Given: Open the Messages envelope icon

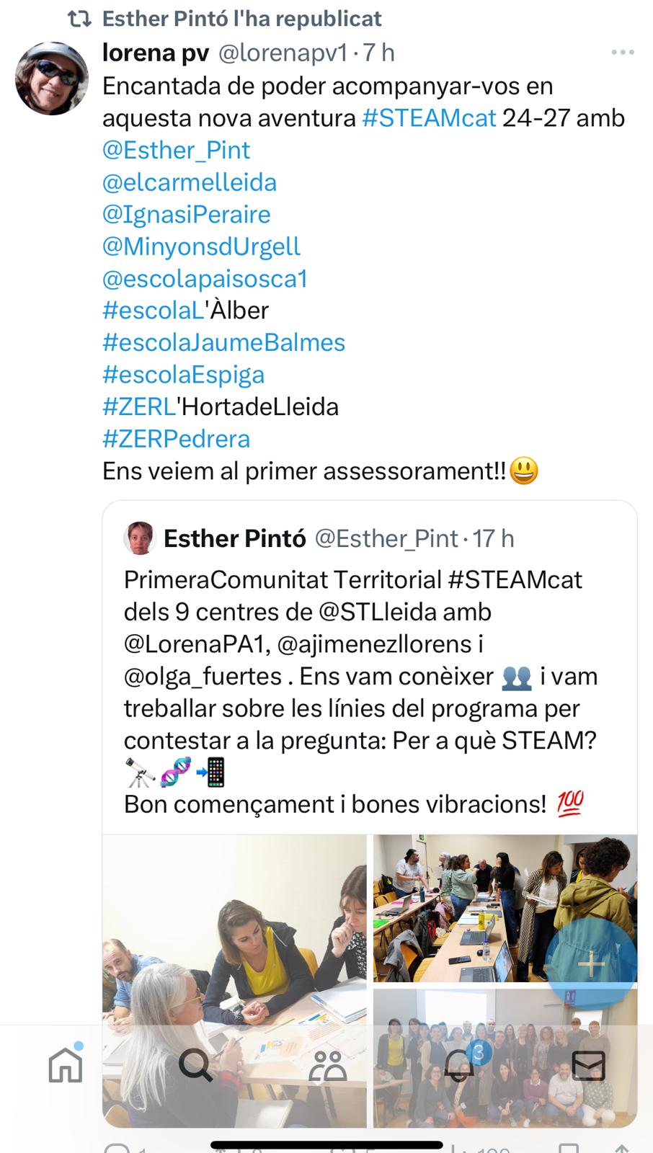Looking at the screenshot, I should (588, 1065).
